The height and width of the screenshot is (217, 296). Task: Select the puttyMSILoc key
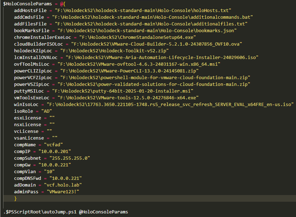(29, 91)
